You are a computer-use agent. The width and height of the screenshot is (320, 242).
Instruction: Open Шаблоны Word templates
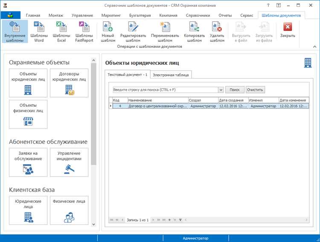point(39,32)
